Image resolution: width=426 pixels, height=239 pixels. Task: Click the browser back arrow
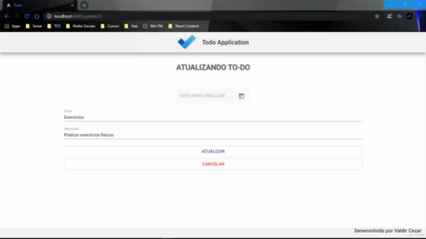coord(7,16)
